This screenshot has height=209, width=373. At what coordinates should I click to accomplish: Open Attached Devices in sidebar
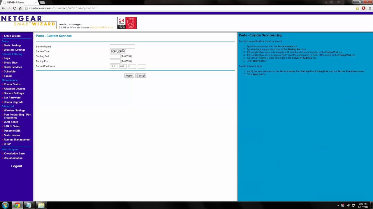[x=14, y=89]
